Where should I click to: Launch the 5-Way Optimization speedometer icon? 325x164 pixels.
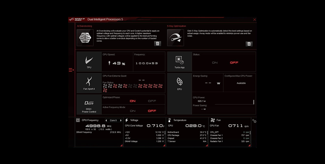point(175,37)
